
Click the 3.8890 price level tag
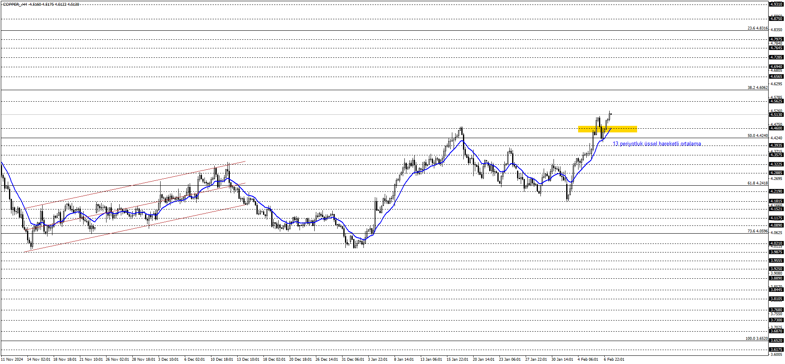pyautogui.click(x=776, y=278)
